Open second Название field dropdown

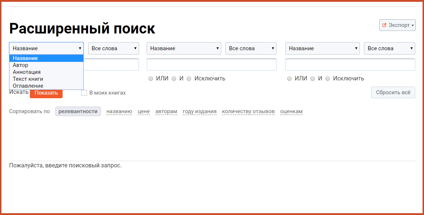[x=184, y=48]
